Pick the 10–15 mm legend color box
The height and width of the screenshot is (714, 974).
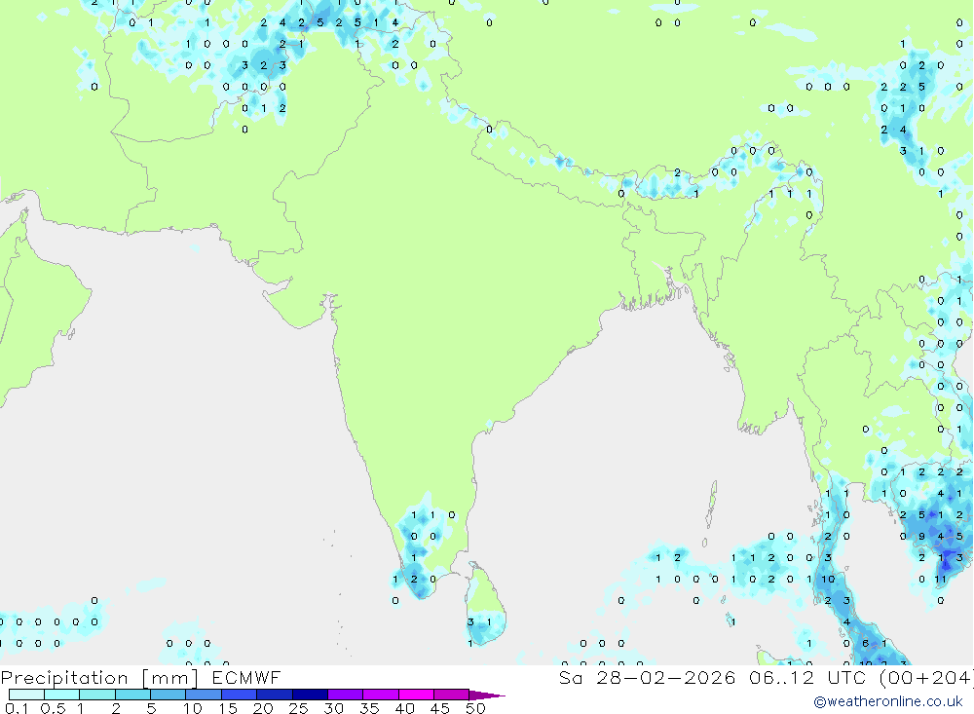(x=204, y=695)
